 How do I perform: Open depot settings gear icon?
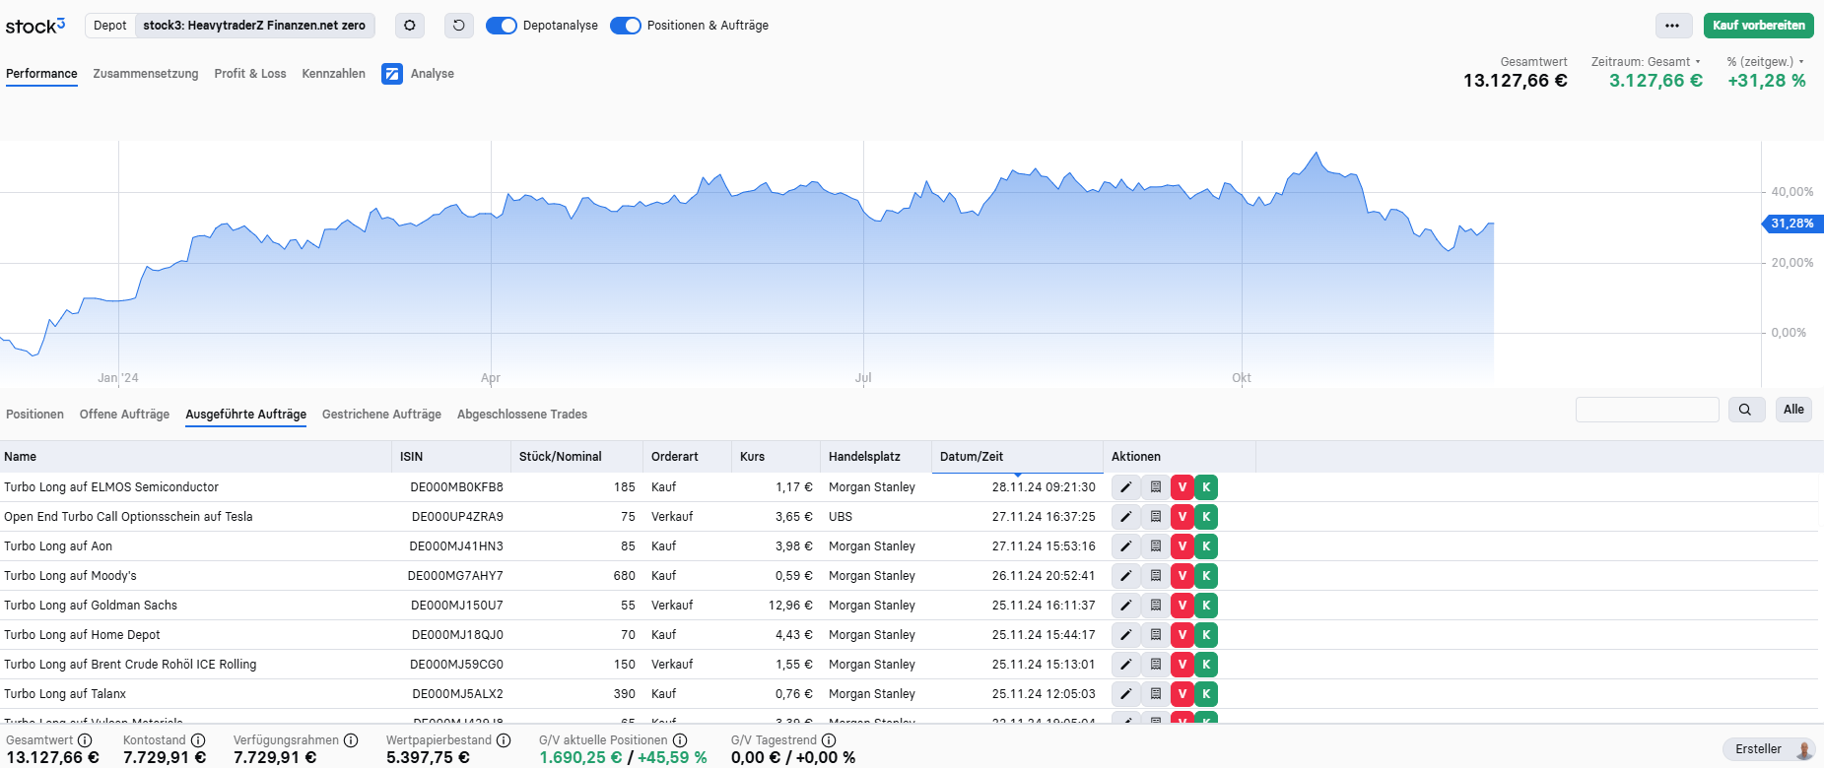point(410,26)
